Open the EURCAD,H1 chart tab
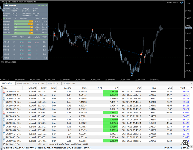The width and height of the screenshot is (193, 150). click(39, 83)
